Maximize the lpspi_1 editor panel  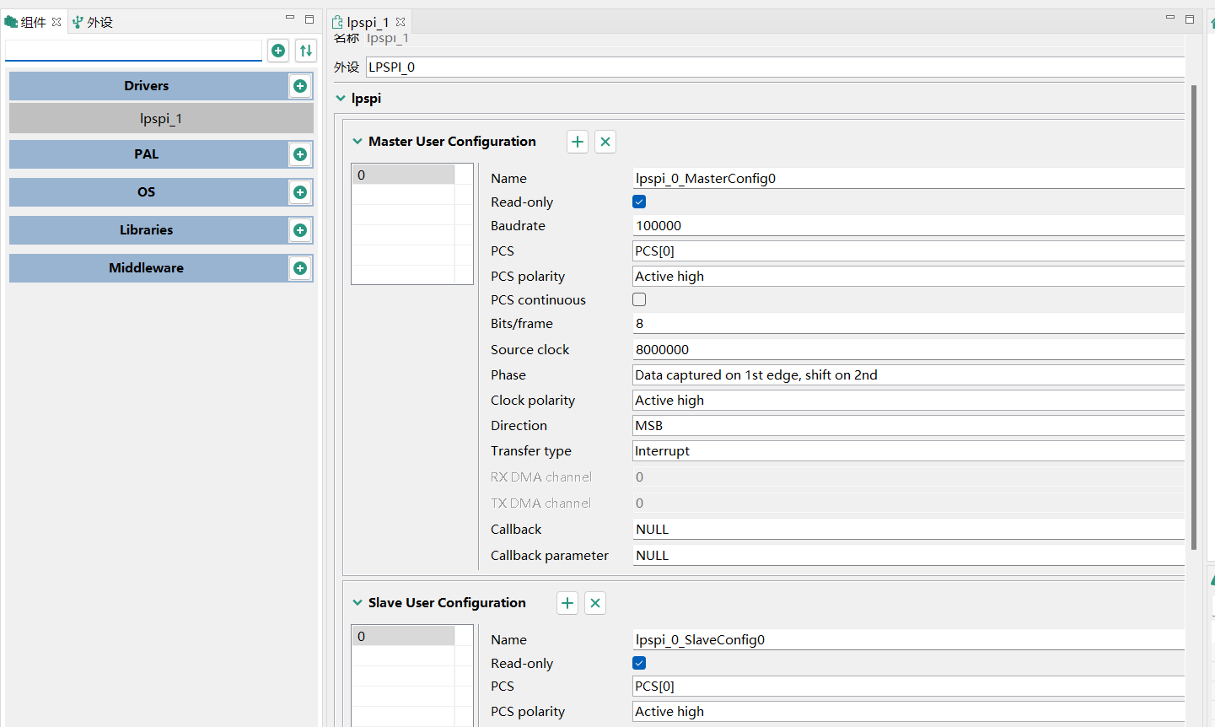coord(1190,19)
